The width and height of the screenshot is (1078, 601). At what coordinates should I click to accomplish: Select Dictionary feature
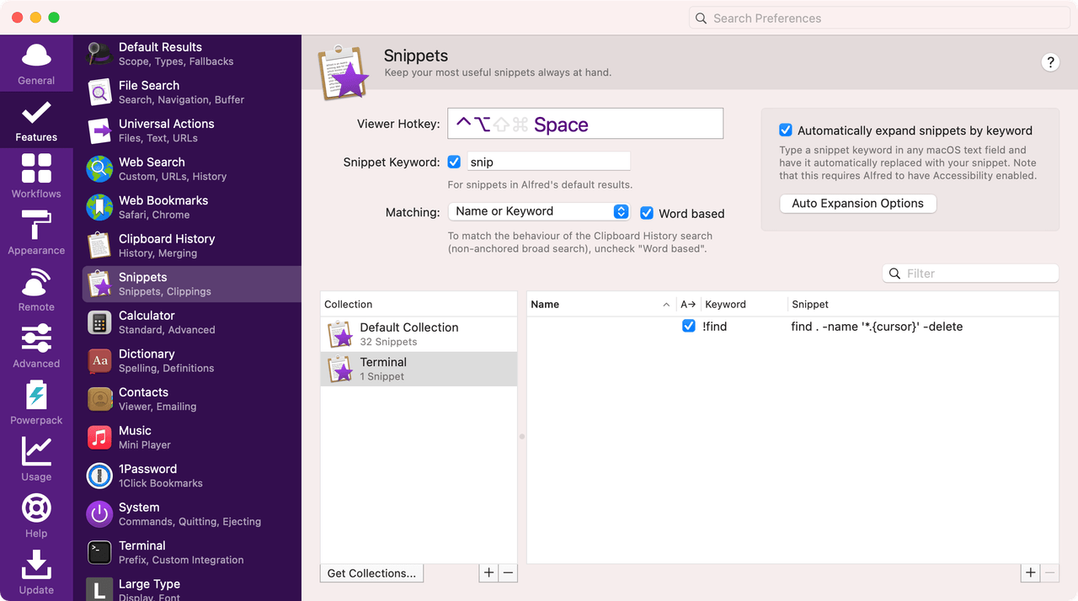click(192, 360)
